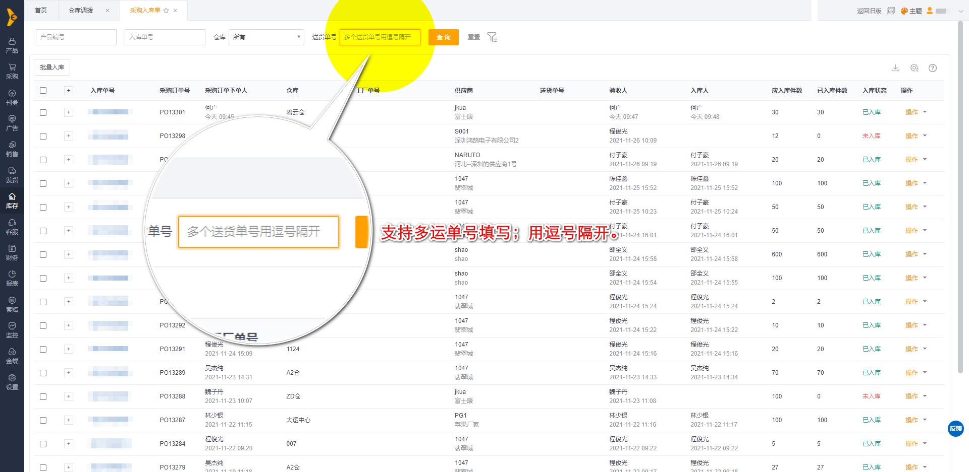
Task: Click the 入库单号 input field
Action: click(x=165, y=37)
